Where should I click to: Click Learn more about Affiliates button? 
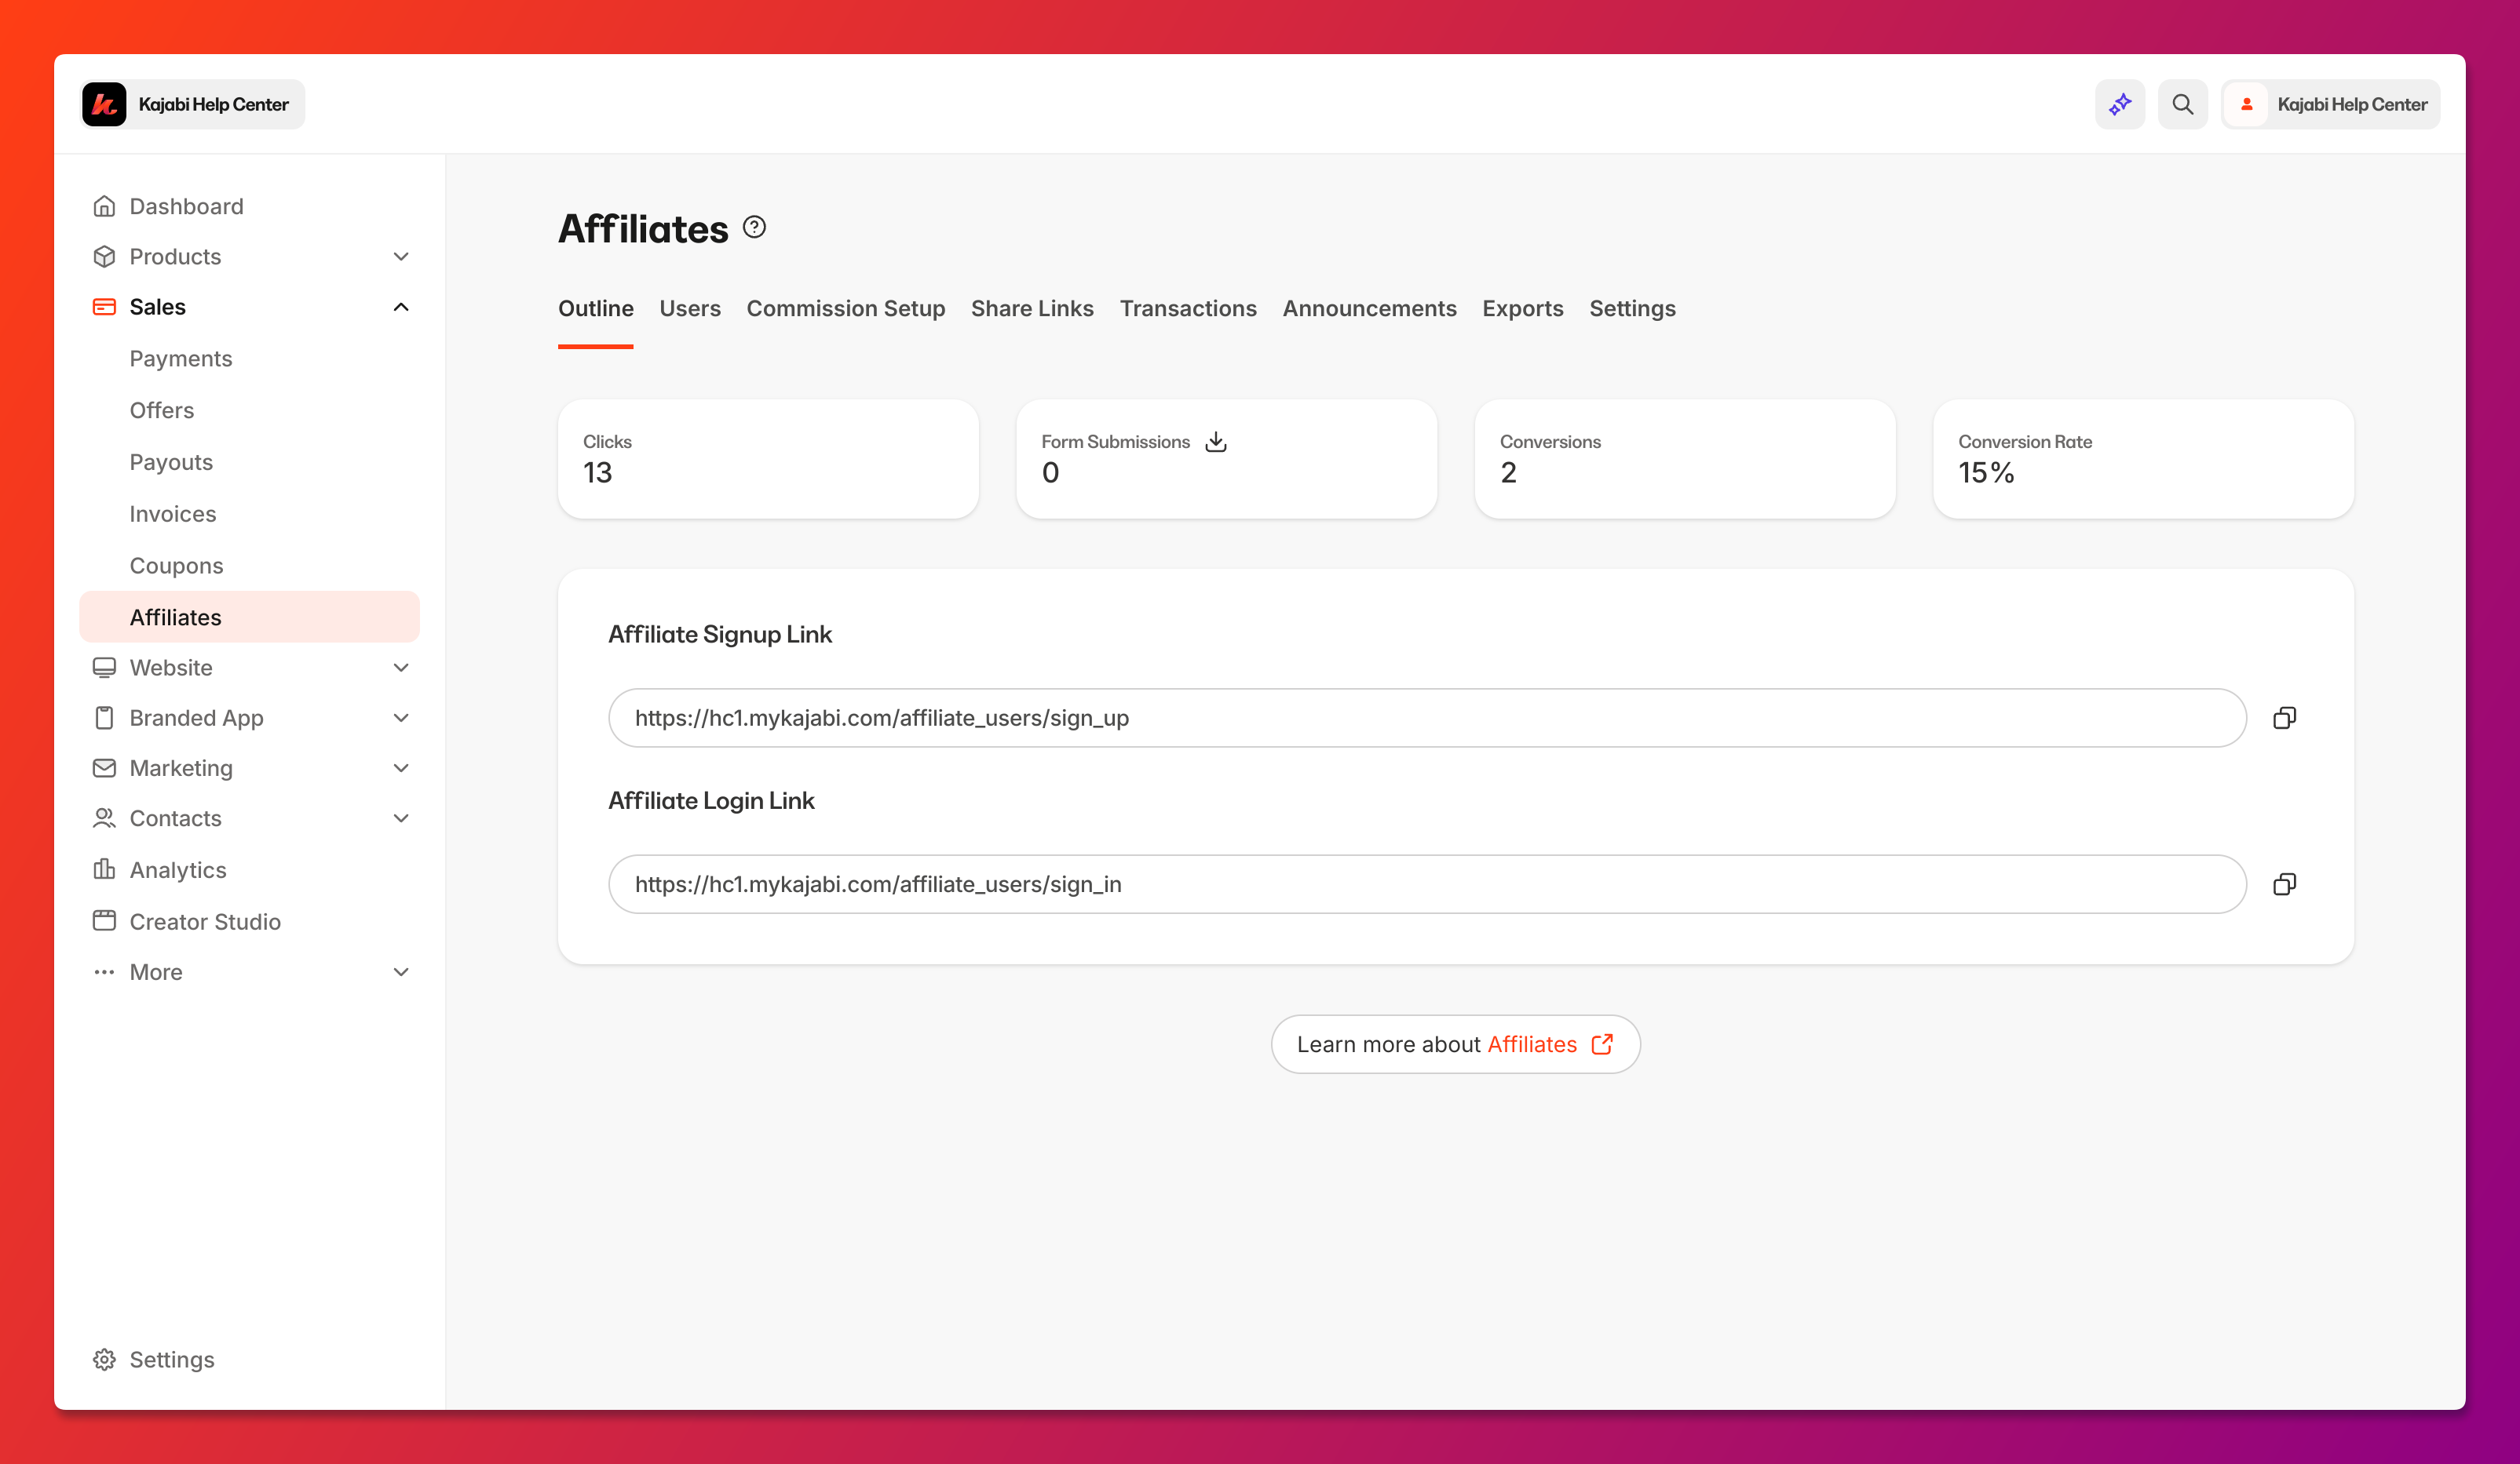coord(1455,1044)
